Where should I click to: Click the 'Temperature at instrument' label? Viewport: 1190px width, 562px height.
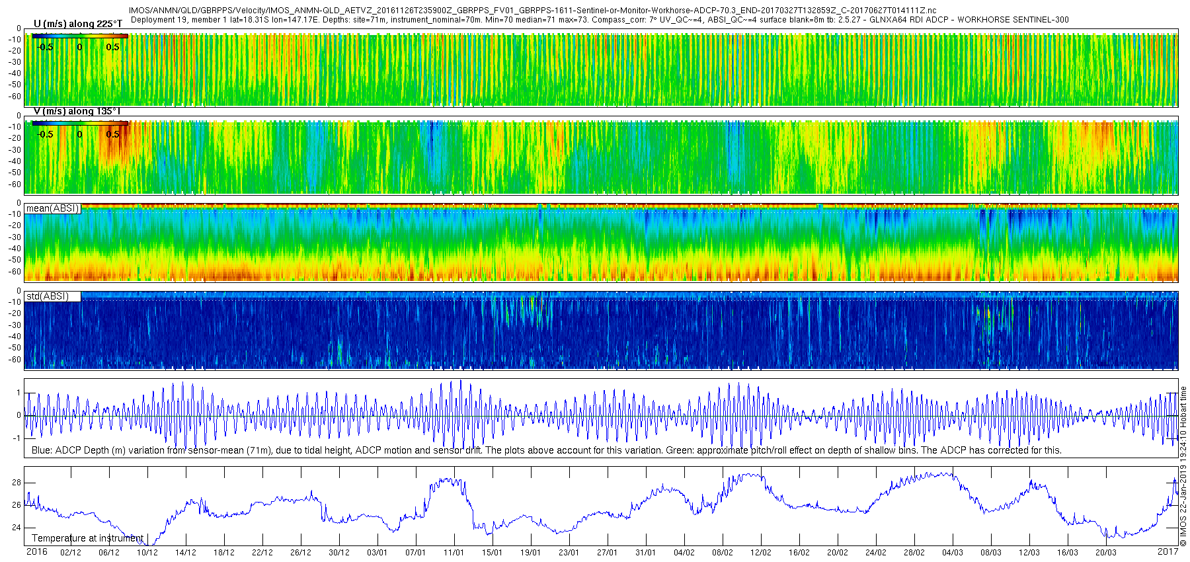87,538
